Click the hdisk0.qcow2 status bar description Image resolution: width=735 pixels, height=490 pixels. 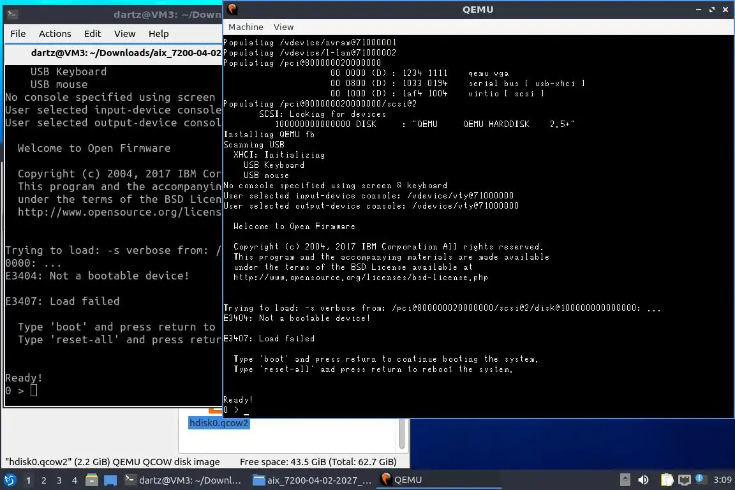[x=112, y=462]
